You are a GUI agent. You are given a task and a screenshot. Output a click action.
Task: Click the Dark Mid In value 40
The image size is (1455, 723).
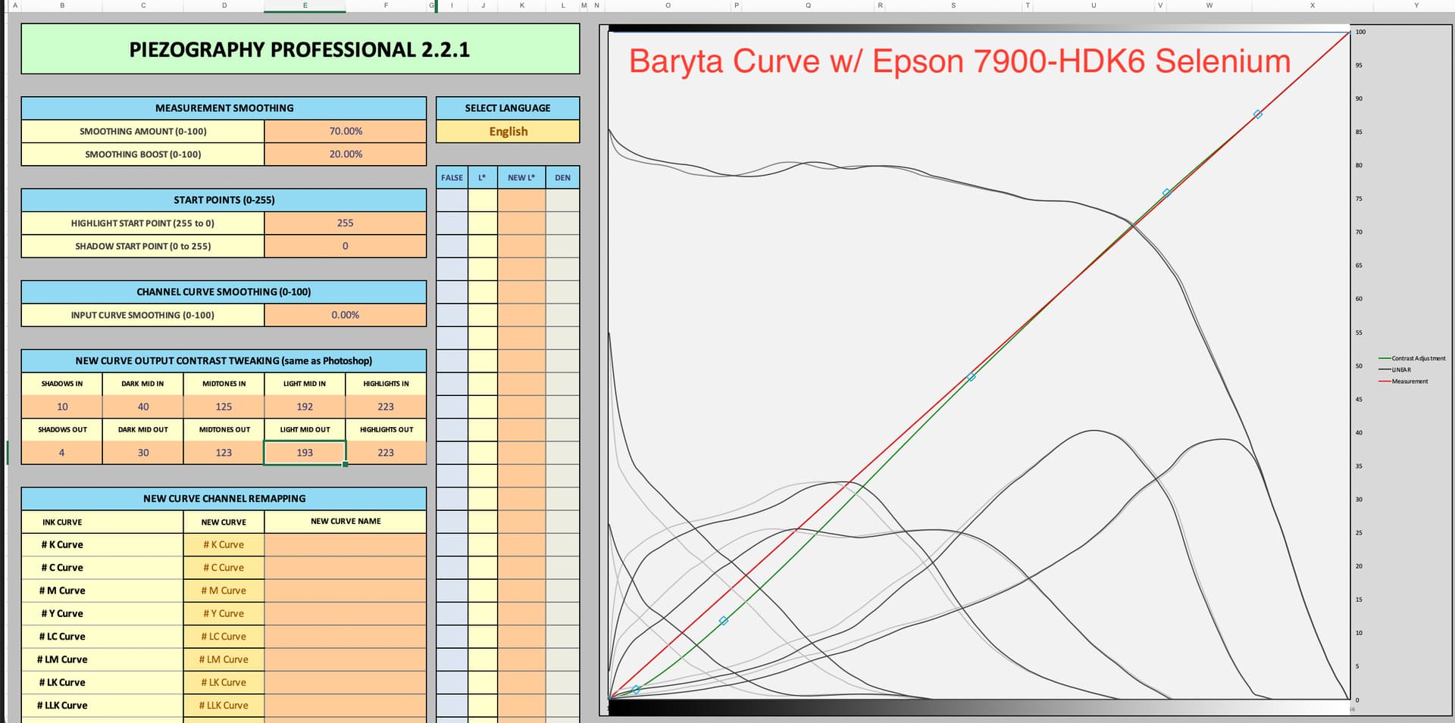[143, 407]
